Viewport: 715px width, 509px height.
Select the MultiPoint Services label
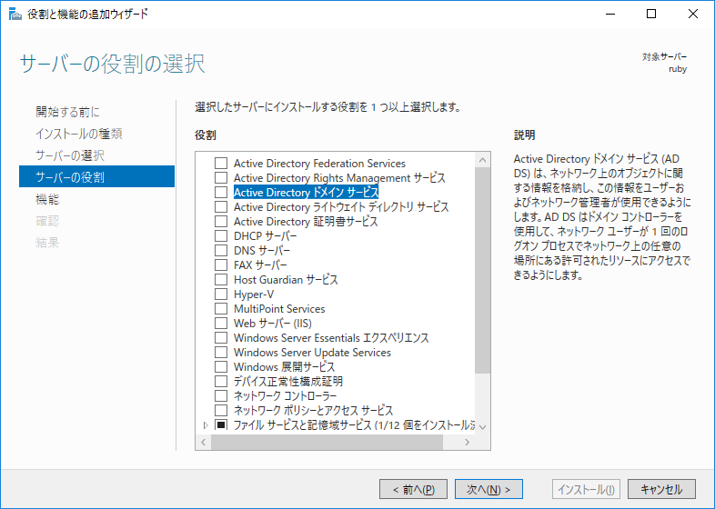(279, 308)
